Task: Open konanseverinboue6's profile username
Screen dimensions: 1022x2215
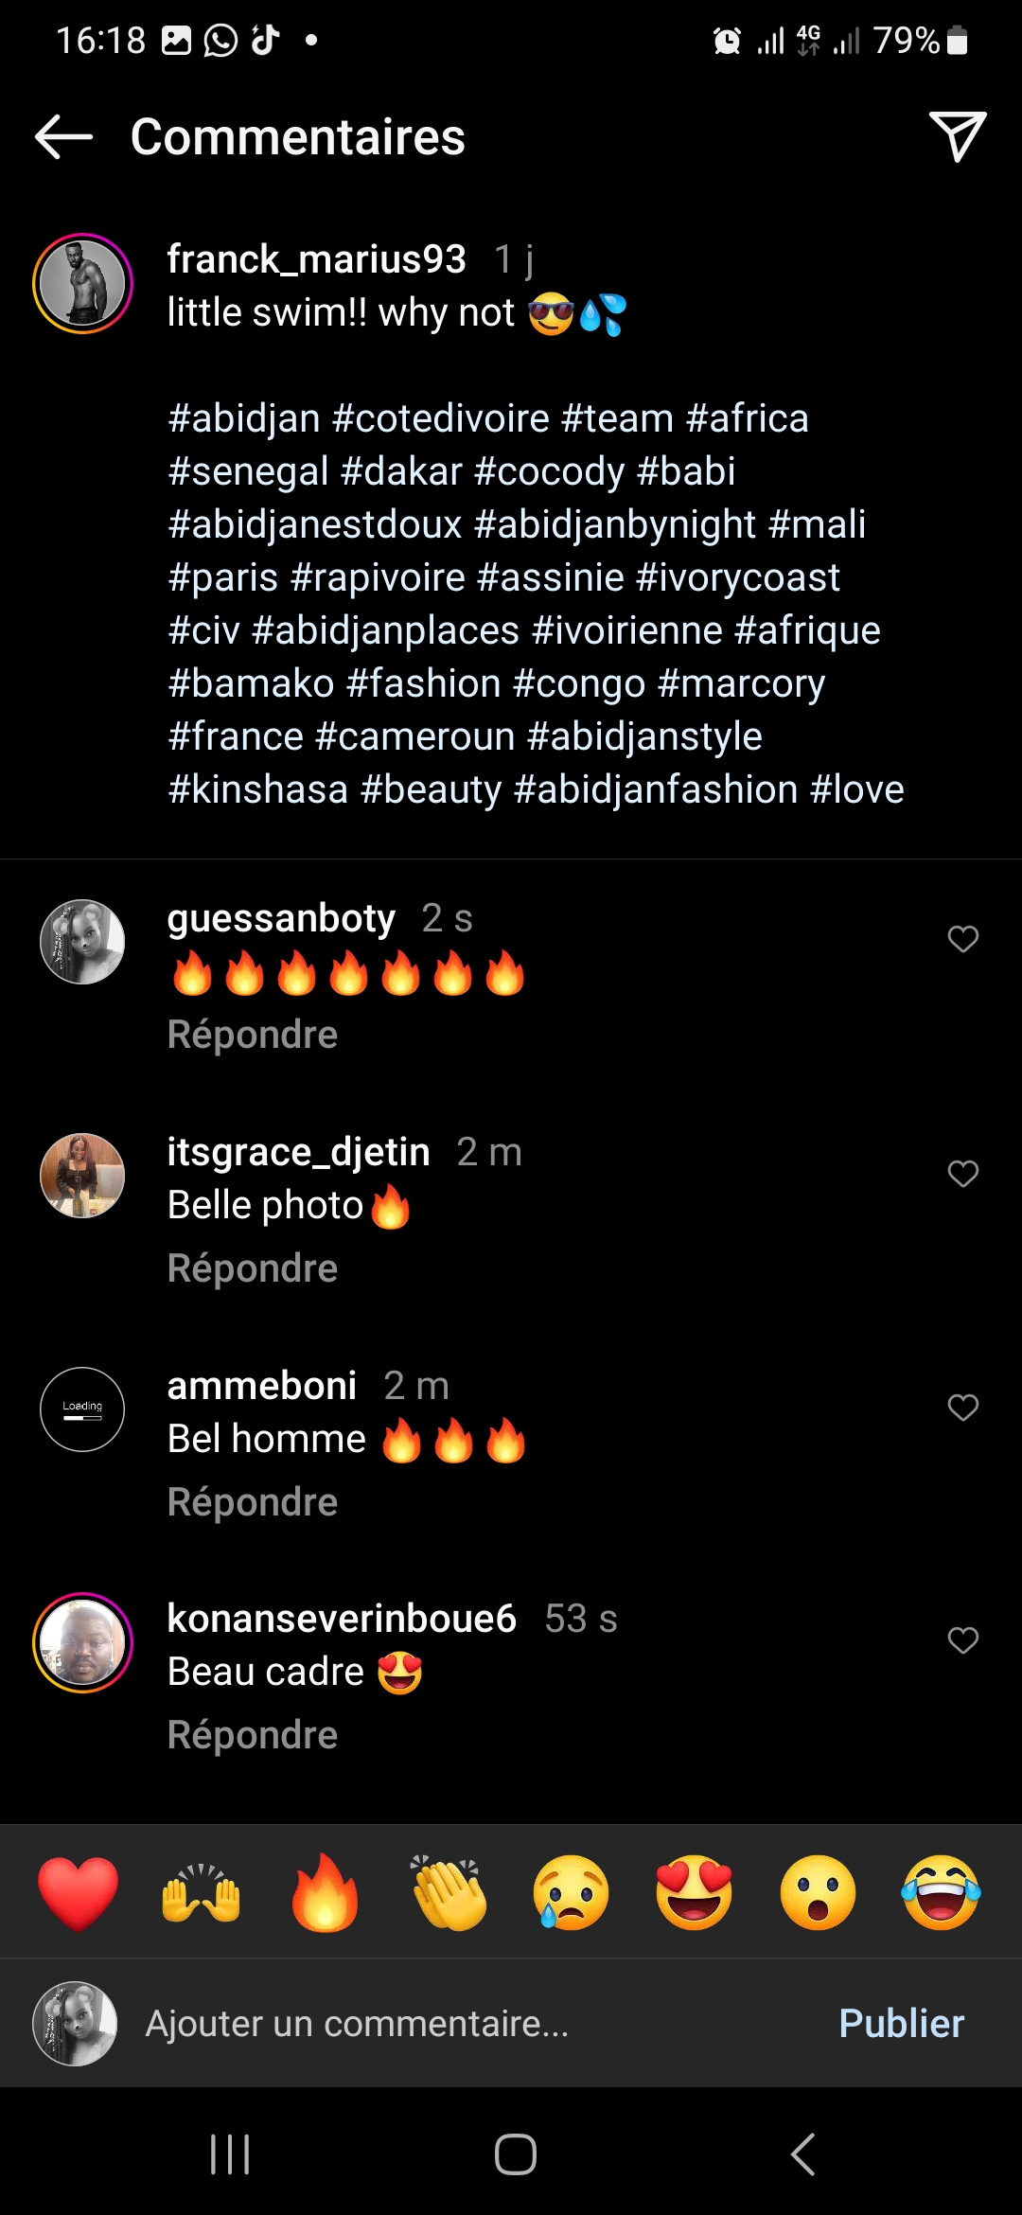Action: 342,1619
